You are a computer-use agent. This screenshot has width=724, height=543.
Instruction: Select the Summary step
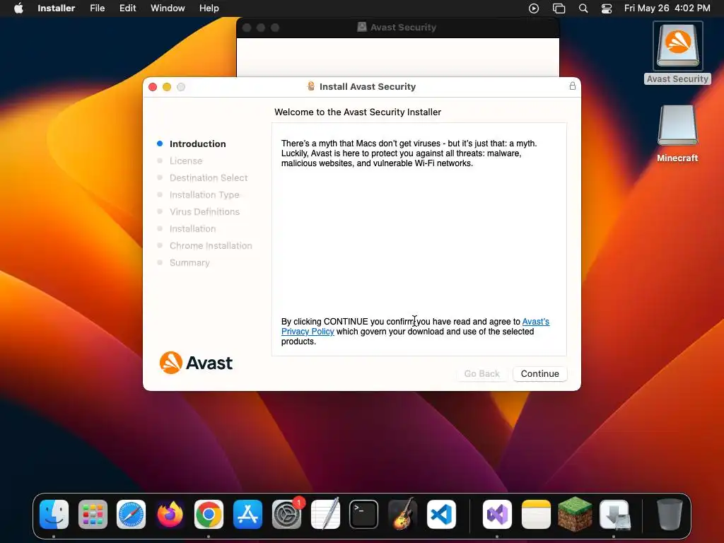pos(189,263)
